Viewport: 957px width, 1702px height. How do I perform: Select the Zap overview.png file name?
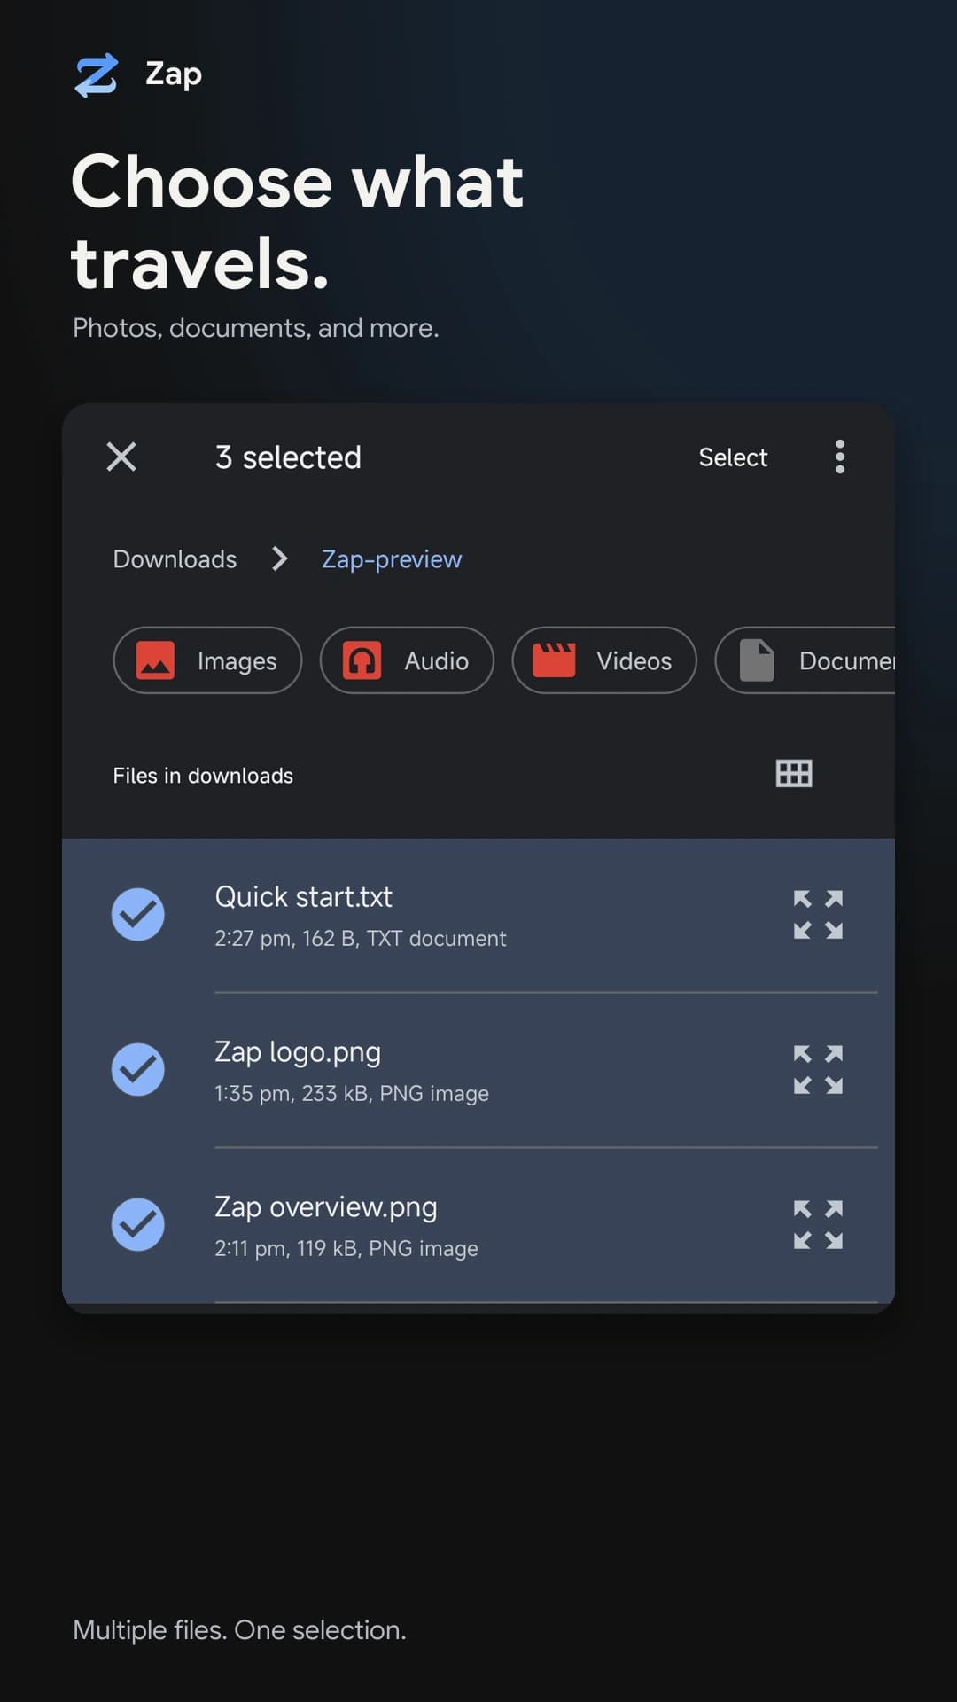pyautogui.click(x=326, y=1207)
